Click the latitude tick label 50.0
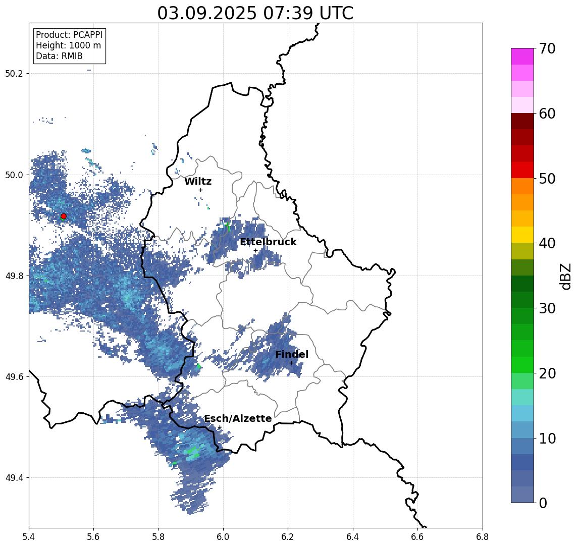578x547 pixels. coord(14,175)
